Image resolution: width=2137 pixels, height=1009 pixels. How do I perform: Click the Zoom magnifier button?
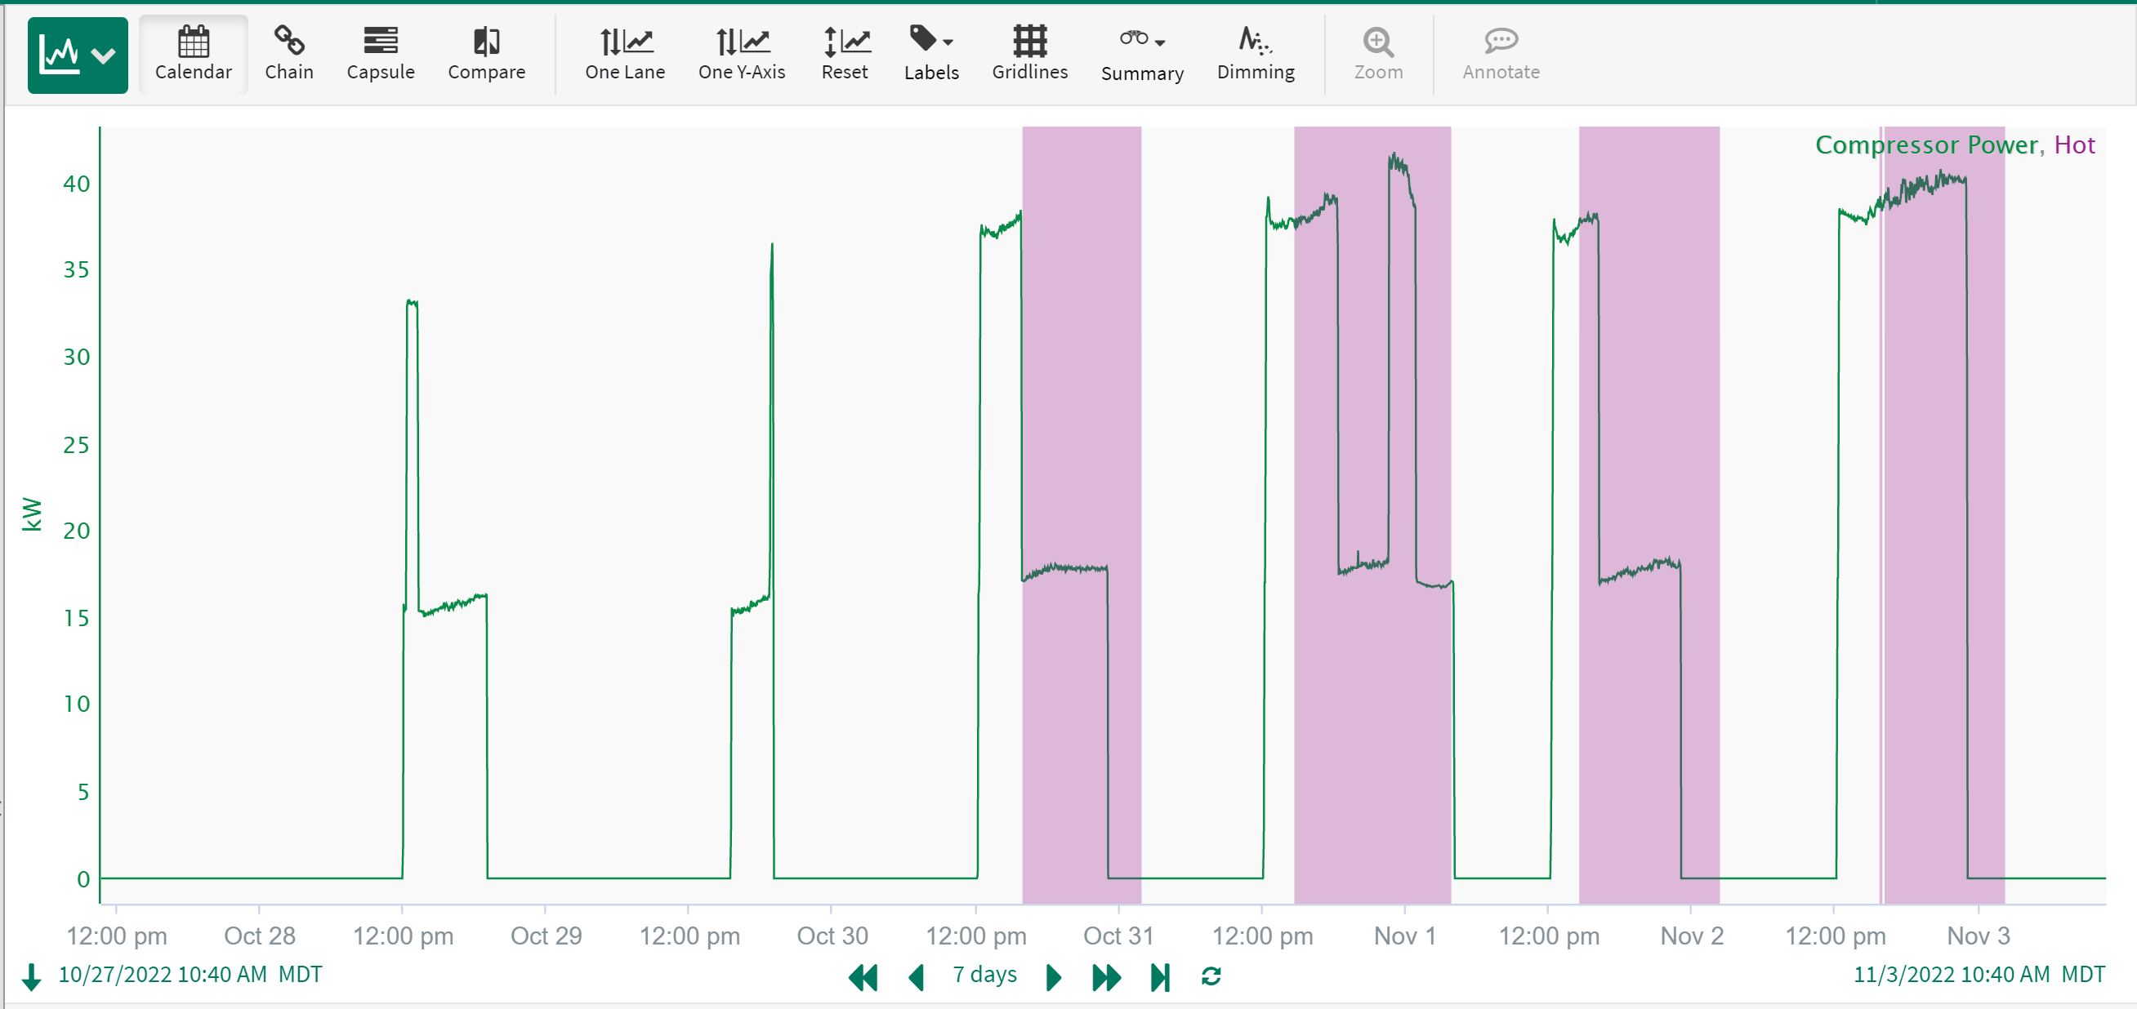pyautogui.click(x=1378, y=54)
